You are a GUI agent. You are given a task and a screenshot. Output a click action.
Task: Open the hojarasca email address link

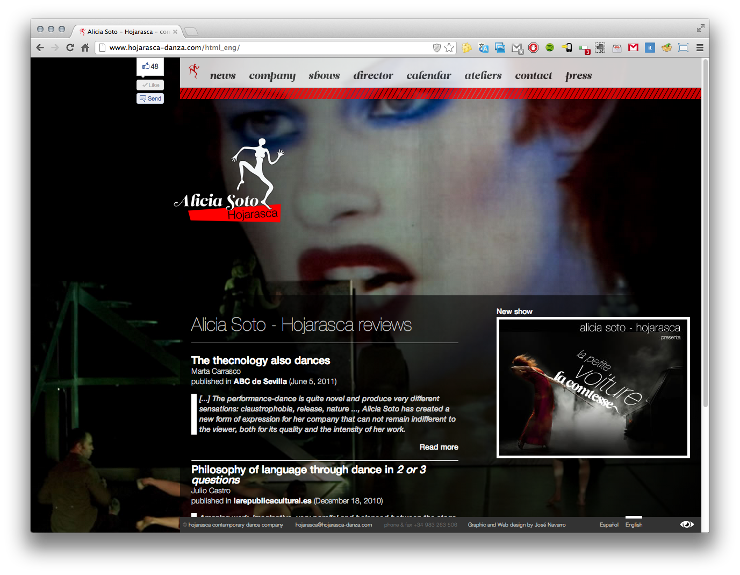pos(333,525)
